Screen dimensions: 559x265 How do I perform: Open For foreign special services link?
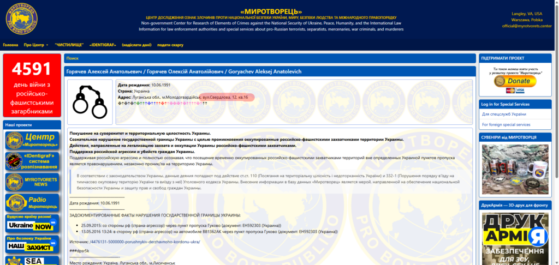[x=506, y=125]
